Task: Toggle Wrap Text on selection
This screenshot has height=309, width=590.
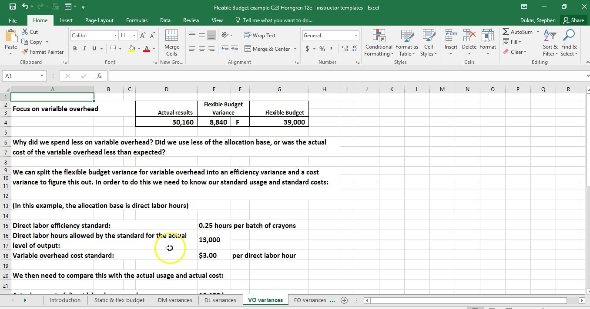Action: tap(260, 36)
